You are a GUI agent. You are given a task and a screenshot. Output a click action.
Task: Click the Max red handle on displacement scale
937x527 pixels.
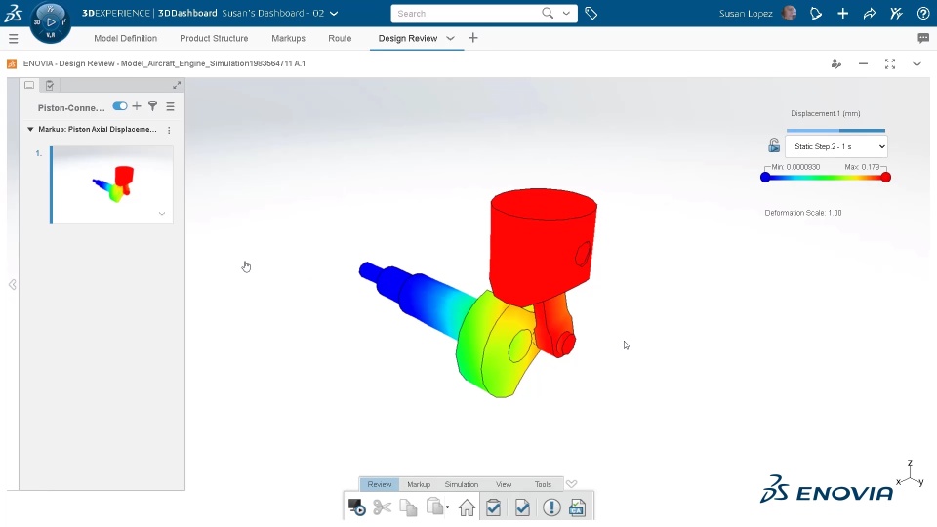[x=885, y=177]
